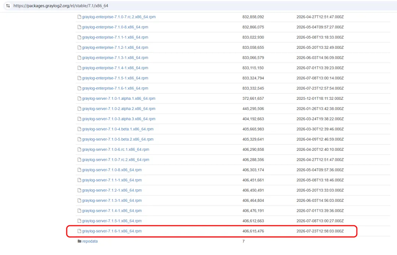Screen dimensions: 397x255
Task: Click file icon of graylog-enterprise-7.1.4-1 row
Action: (79, 68)
